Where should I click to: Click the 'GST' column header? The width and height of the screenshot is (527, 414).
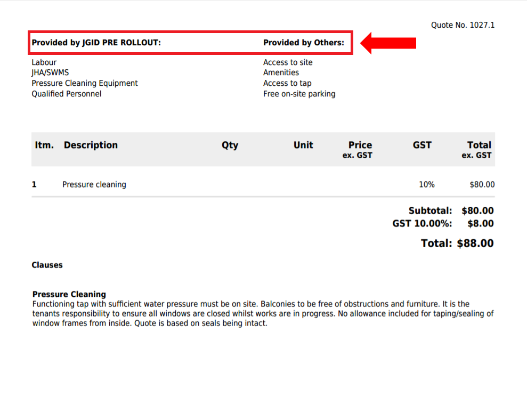pyautogui.click(x=422, y=145)
